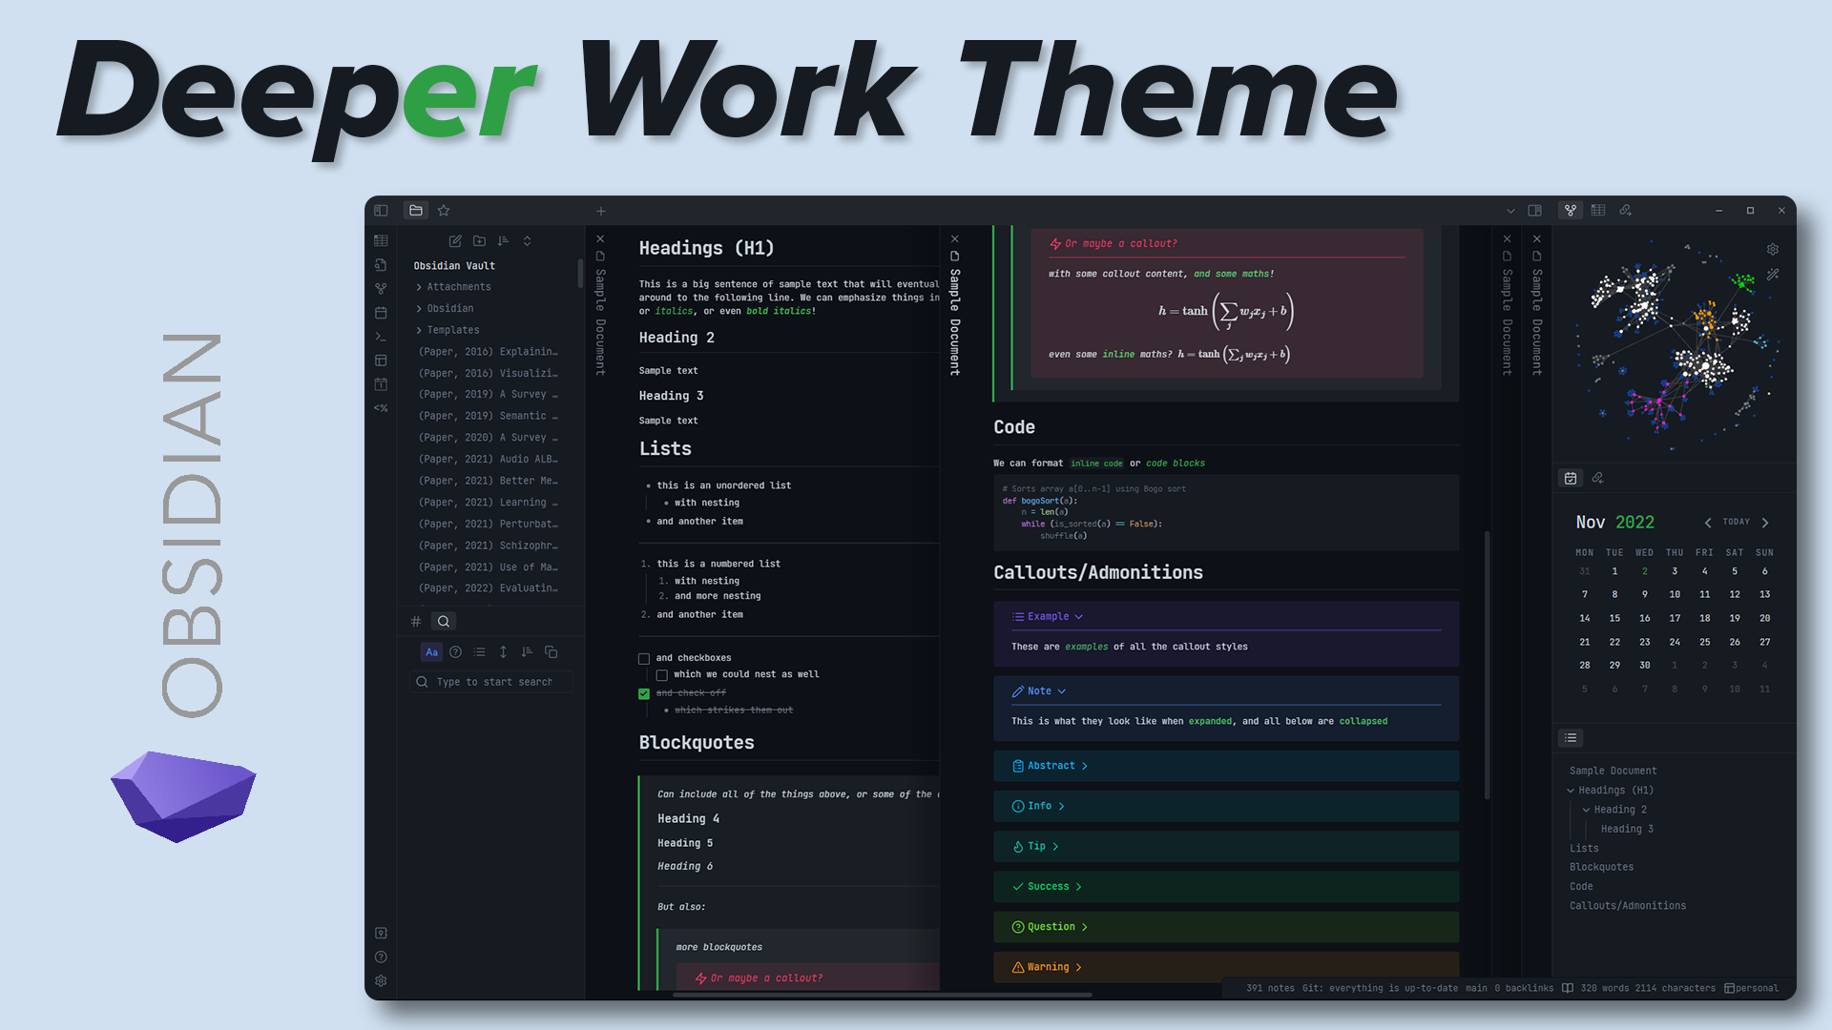Image resolution: width=1832 pixels, height=1030 pixels.
Task: Check 'which we could nest as well'
Action: point(661,675)
